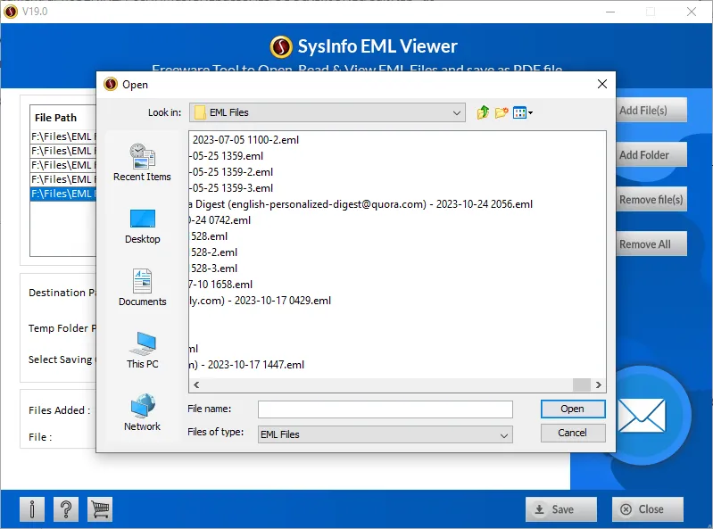Open the view menu icon
The width and height of the screenshot is (713, 529).
(x=523, y=112)
